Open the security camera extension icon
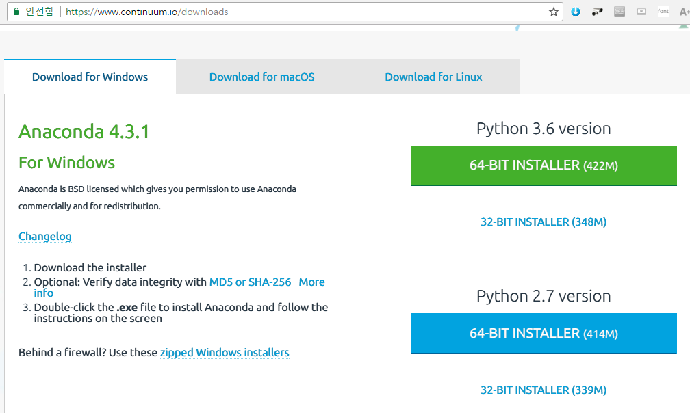The height and width of the screenshot is (413, 690). click(597, 12)
